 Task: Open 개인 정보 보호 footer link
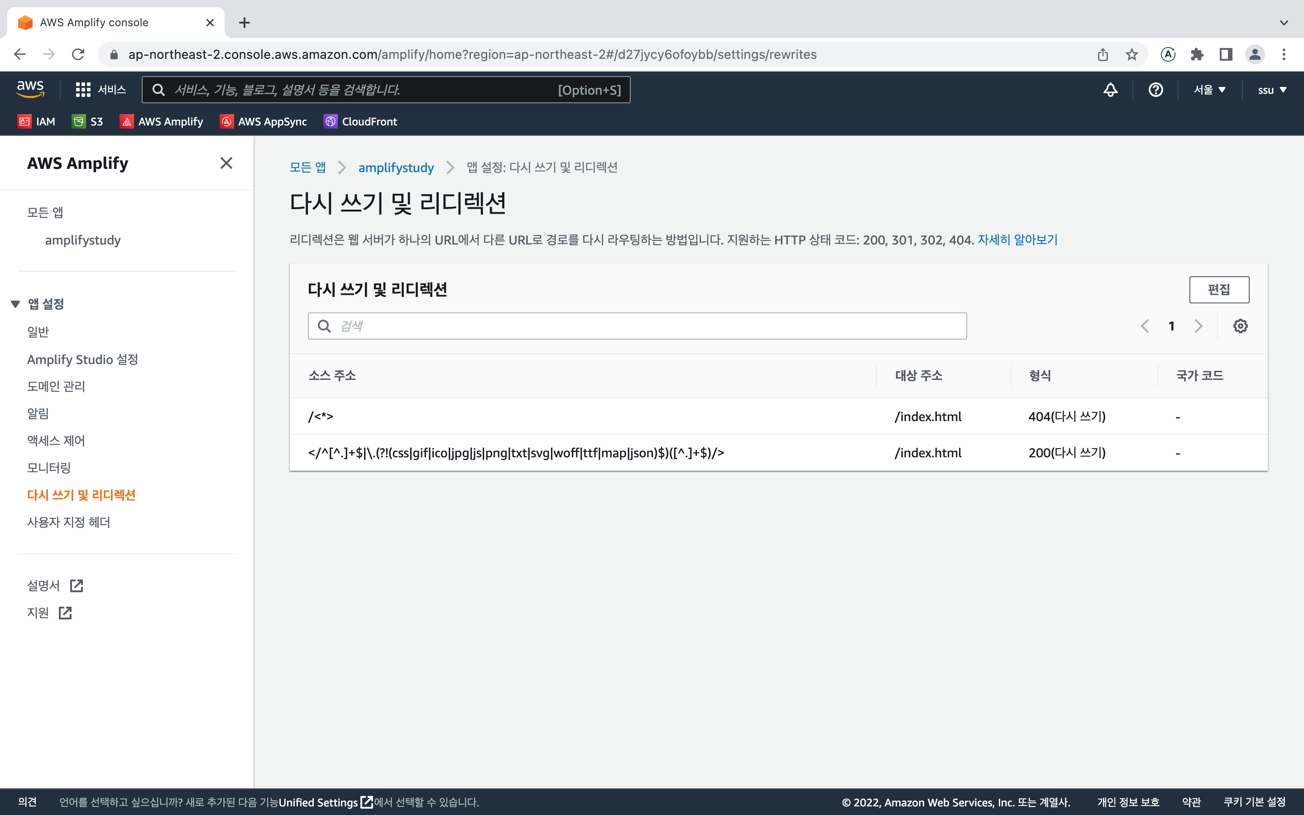pos(1128,802)
